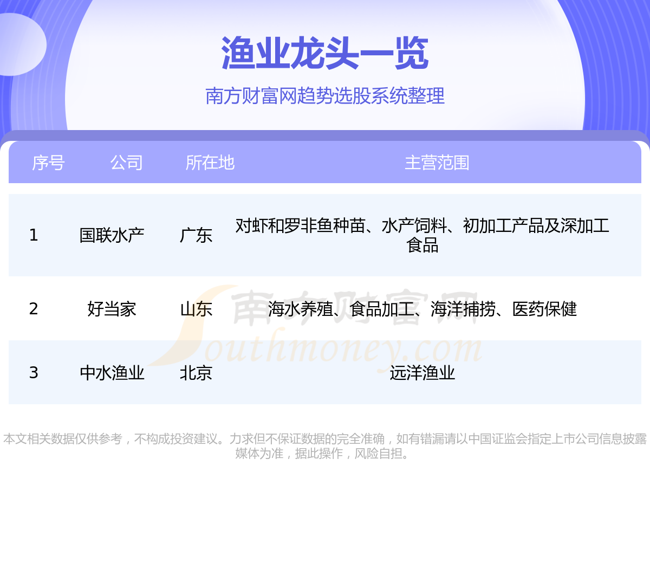The width and height of the screenshot is (650, 569).
Task: Select the 北京 location cell
Action: coord(196,373)
